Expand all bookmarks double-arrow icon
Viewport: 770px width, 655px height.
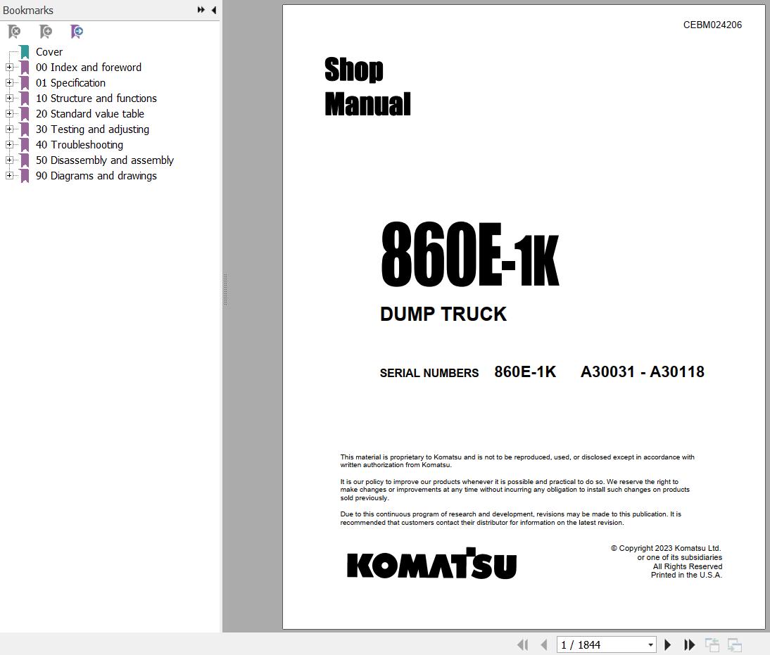(x=201, y=10)
